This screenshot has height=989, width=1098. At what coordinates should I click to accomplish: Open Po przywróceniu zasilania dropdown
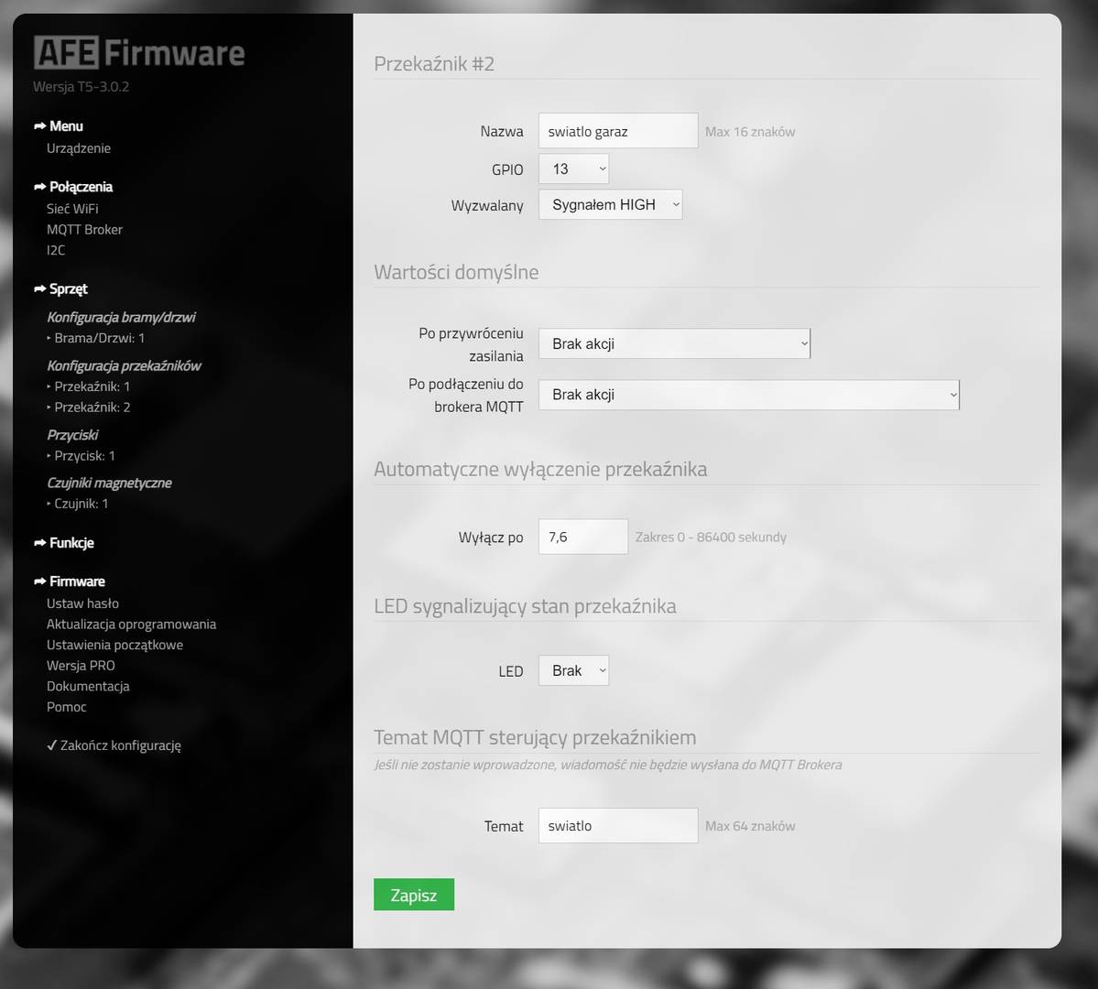pos(674,344)
